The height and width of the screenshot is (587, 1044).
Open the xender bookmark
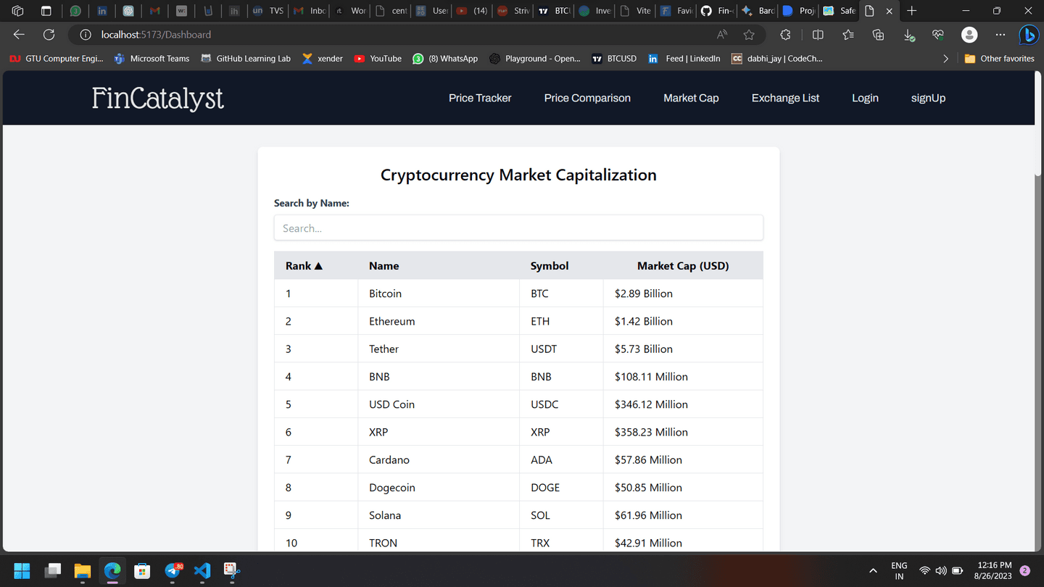(x=322, y=59)
